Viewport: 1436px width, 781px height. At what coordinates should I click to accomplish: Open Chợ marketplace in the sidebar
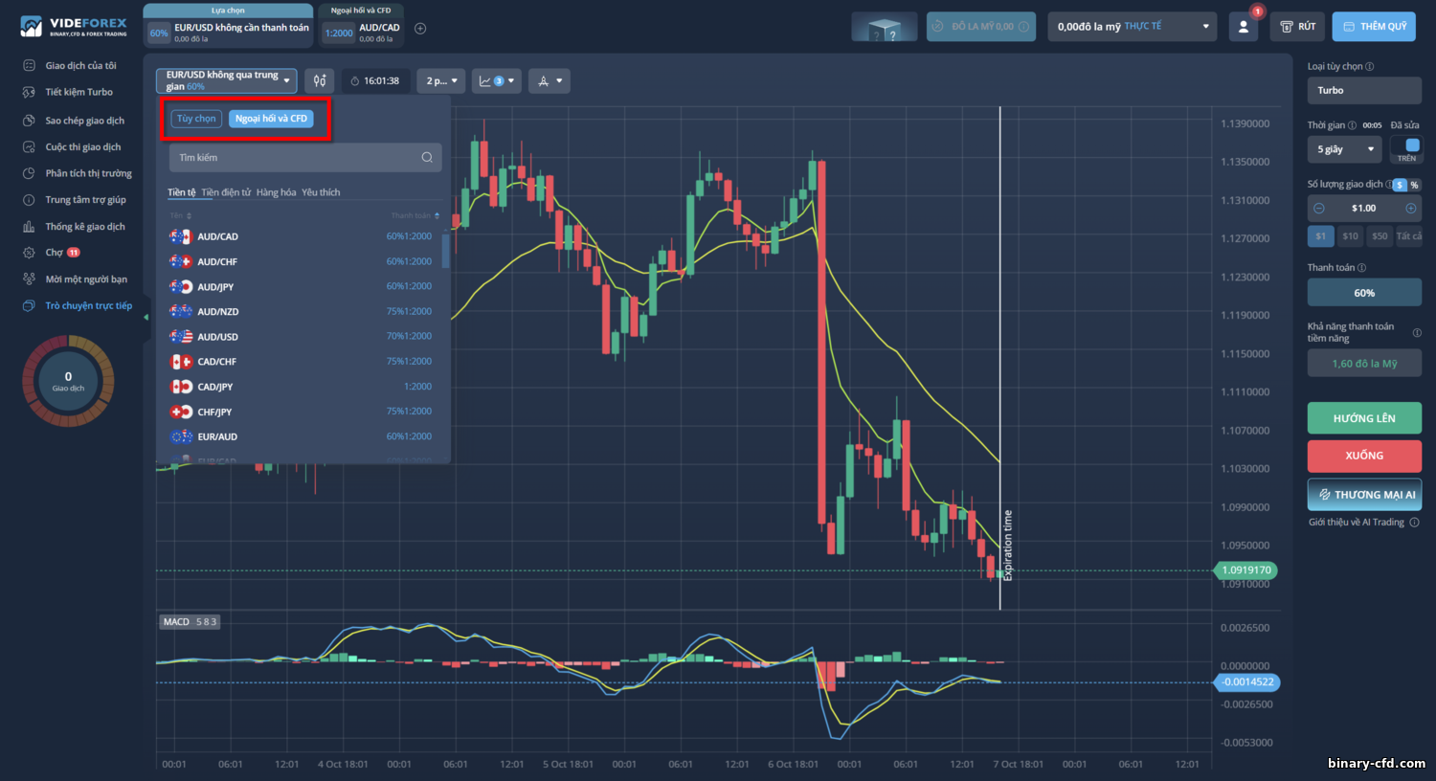(54, 253)
